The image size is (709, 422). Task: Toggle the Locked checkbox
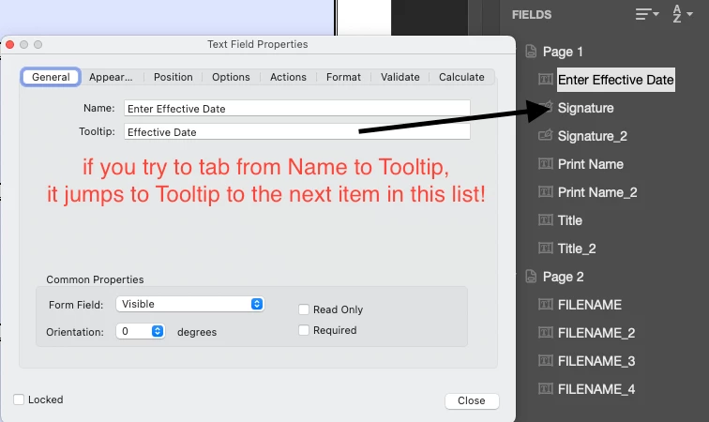point(19,399)
